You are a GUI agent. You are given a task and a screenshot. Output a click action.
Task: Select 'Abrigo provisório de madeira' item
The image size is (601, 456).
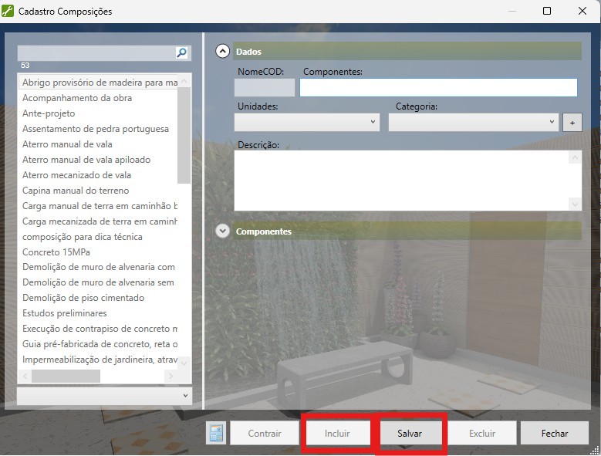coord(98,83)
